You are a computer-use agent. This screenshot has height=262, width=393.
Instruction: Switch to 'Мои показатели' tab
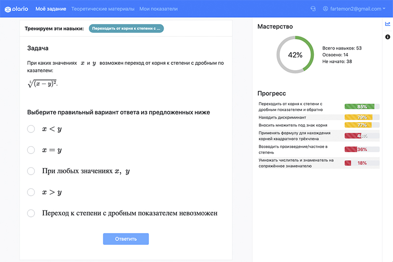point(158,9)
